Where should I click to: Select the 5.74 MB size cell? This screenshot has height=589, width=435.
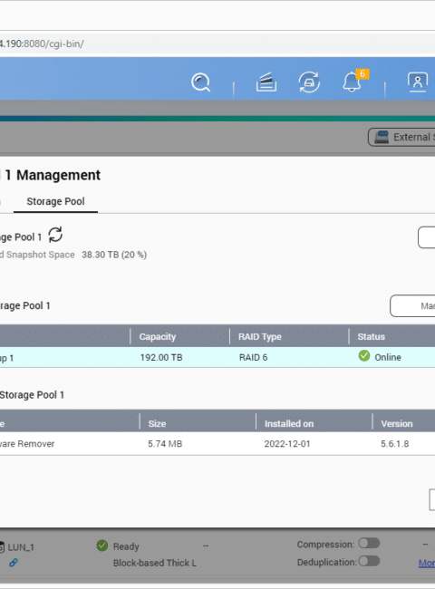(165, 444)
